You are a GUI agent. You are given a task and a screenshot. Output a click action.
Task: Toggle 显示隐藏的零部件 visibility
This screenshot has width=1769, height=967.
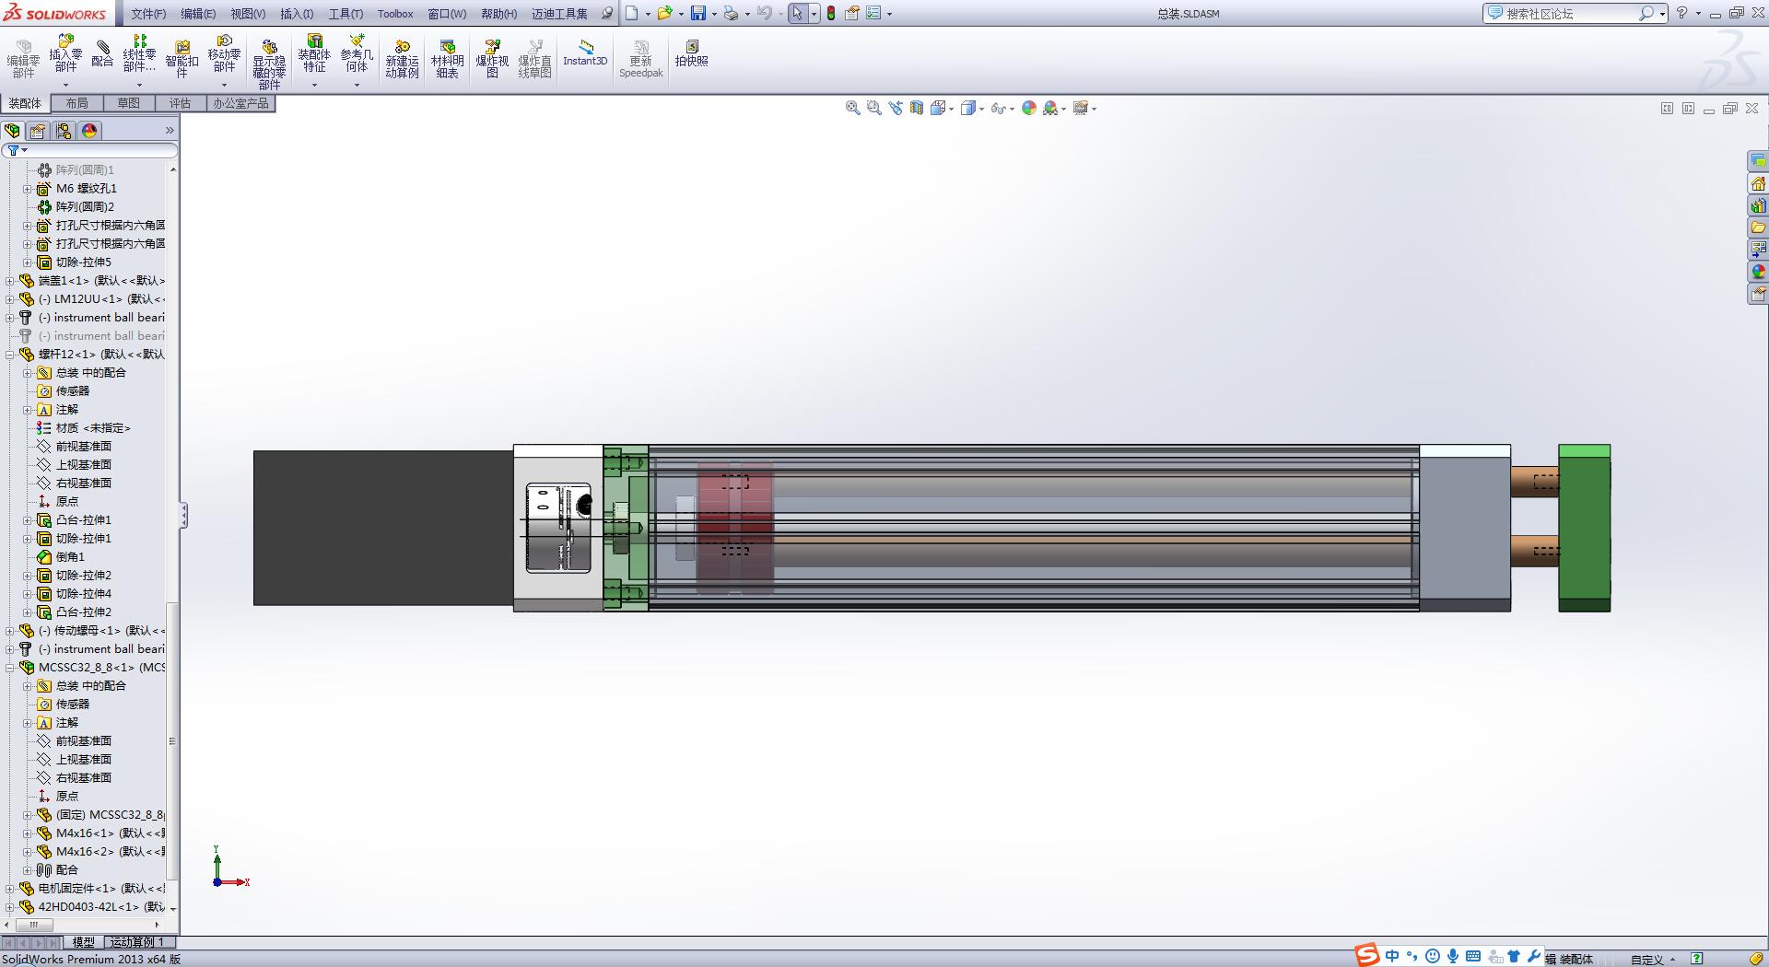(x=269, y=64)
